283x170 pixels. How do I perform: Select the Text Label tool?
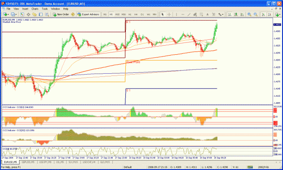pos(214,14)
